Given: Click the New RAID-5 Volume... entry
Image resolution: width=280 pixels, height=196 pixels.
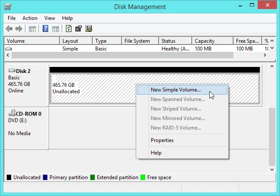Looking at the screenshot, I should [x=182, y=128].
